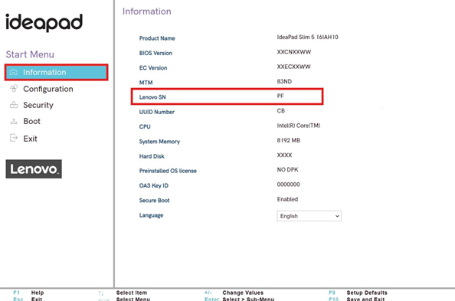The height and width of the screenshot is (301, 455).
Task: Click the Exit door icon
Action: click(x=14, y=138)
